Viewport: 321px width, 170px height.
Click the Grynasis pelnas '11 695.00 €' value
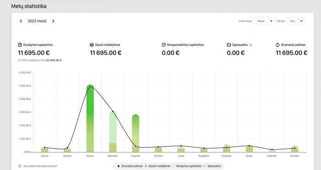(291, 53)
